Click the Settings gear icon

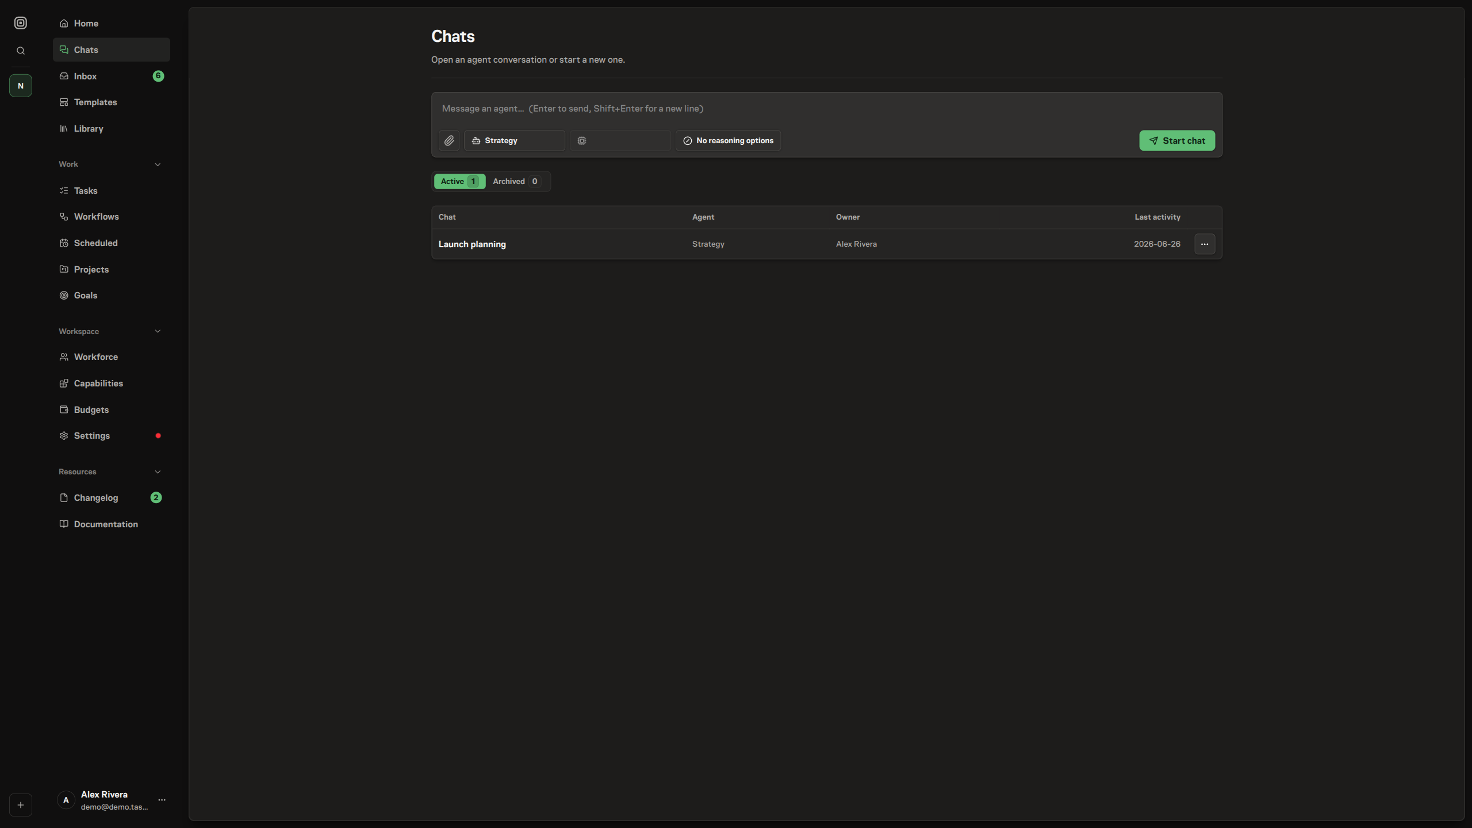coord(64,436)
